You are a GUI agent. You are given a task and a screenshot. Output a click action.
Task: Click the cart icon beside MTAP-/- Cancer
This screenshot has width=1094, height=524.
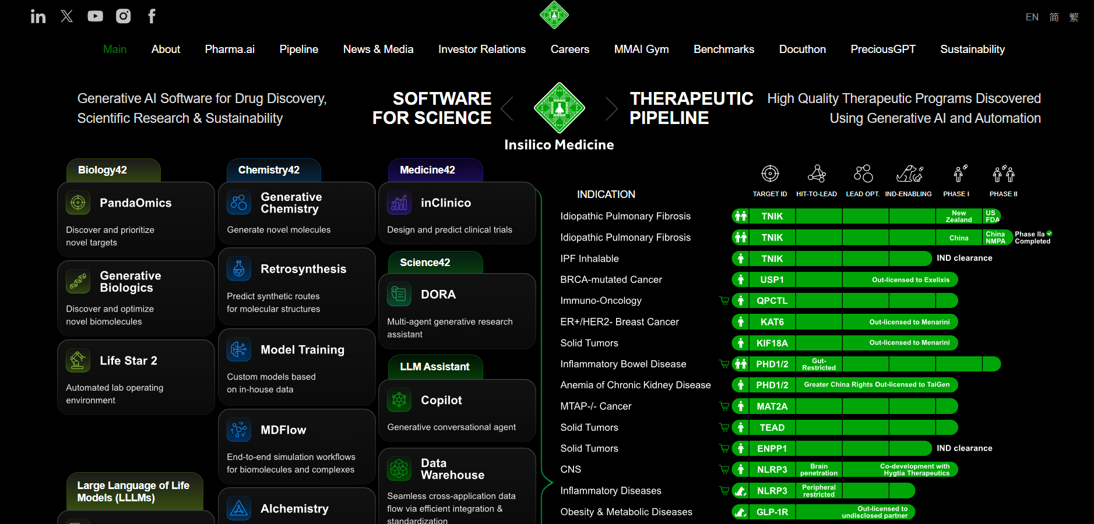(x=724, y=406)
